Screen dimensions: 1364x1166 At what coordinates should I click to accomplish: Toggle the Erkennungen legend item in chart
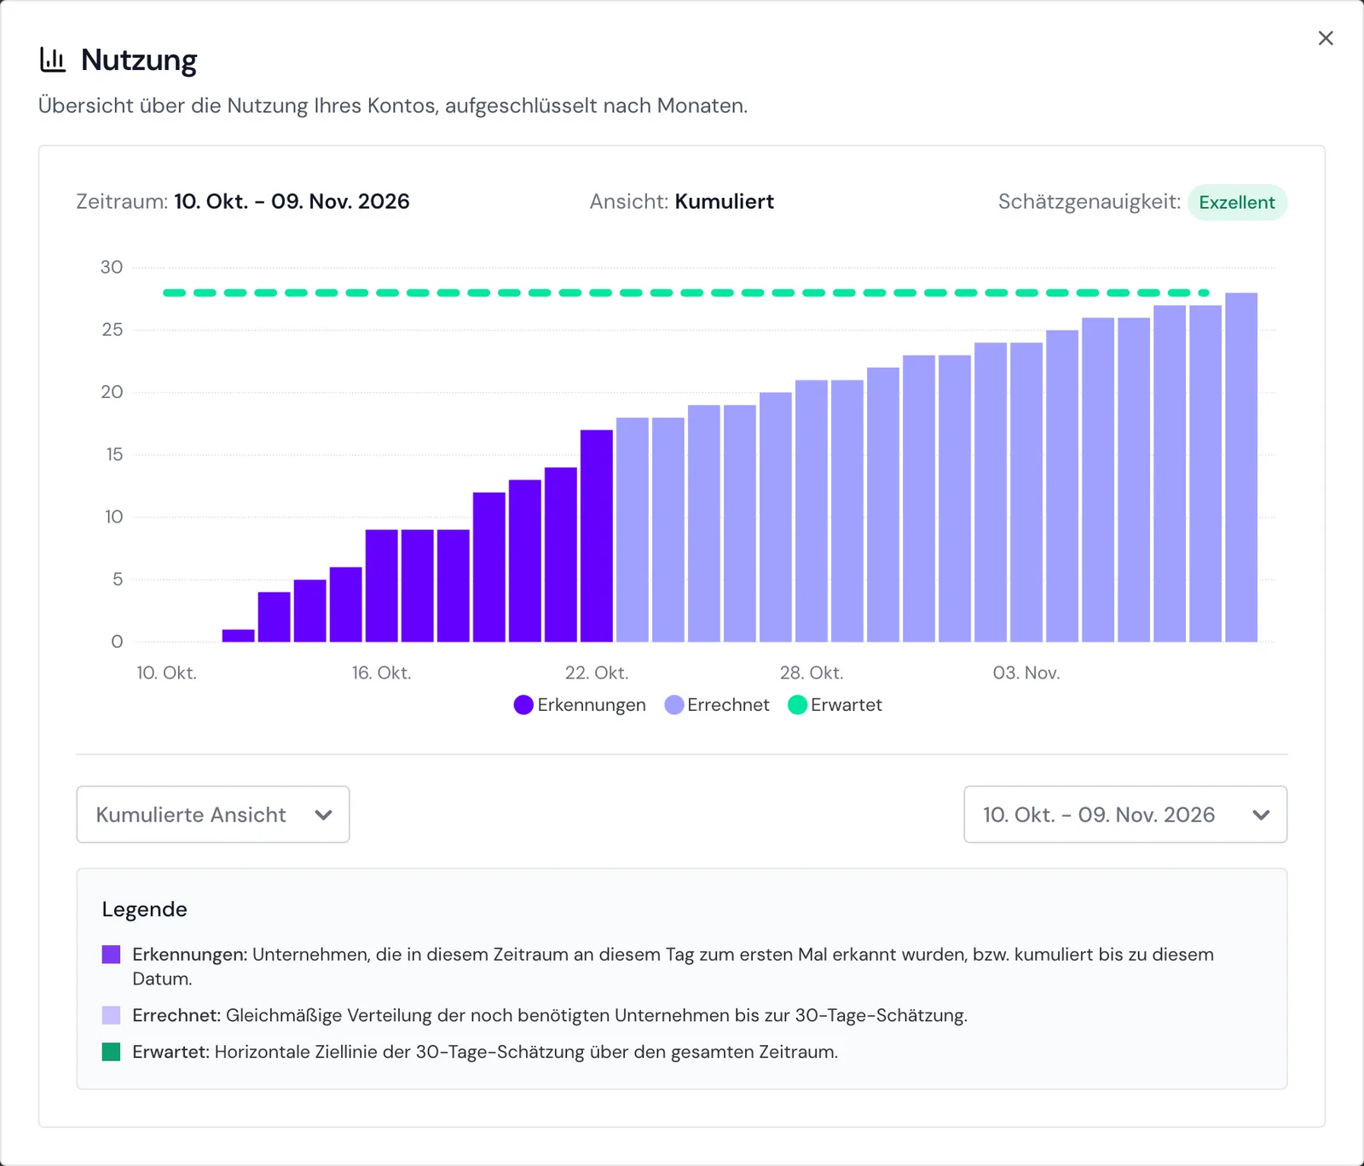[580, 705]
